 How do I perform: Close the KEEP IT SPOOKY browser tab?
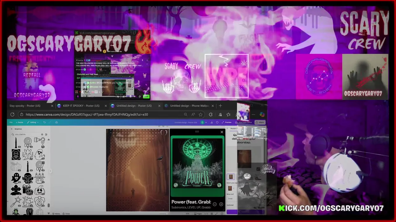point(105,106)
